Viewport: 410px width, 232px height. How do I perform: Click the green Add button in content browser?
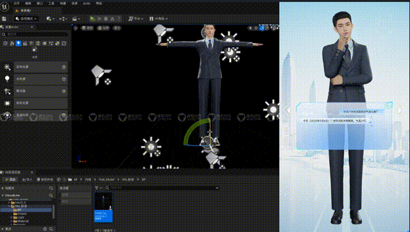coord(10,179)
